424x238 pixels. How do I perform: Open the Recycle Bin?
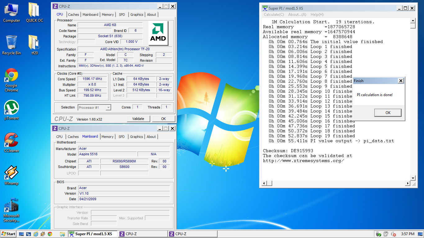coord(11,45)
